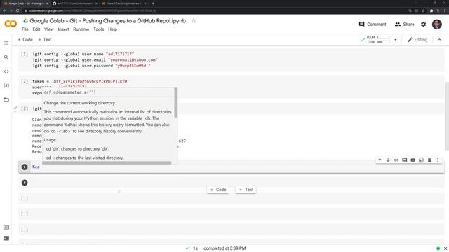Star the notebook with star icon
The image size is (449, 252).
coord(194,20)
